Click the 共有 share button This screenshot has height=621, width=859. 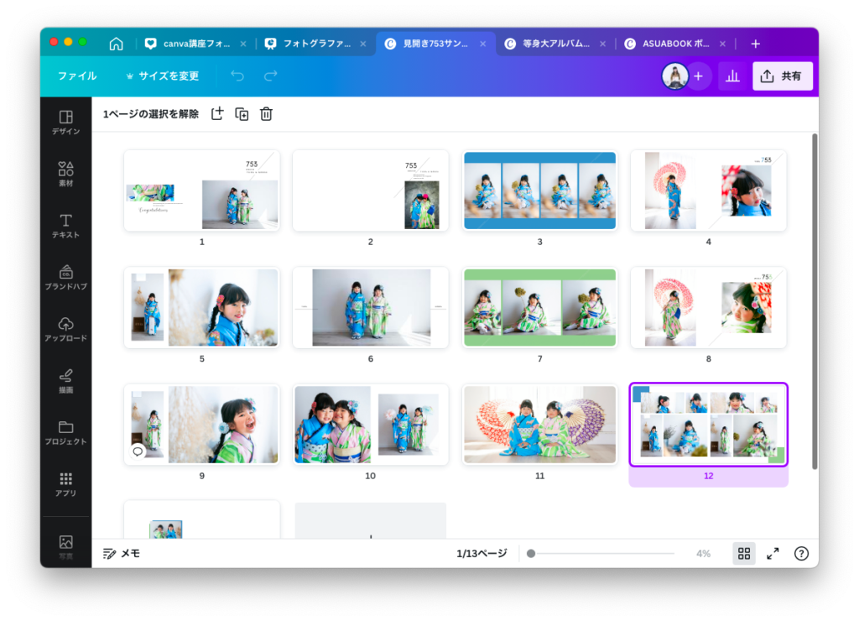pos(783,76)
